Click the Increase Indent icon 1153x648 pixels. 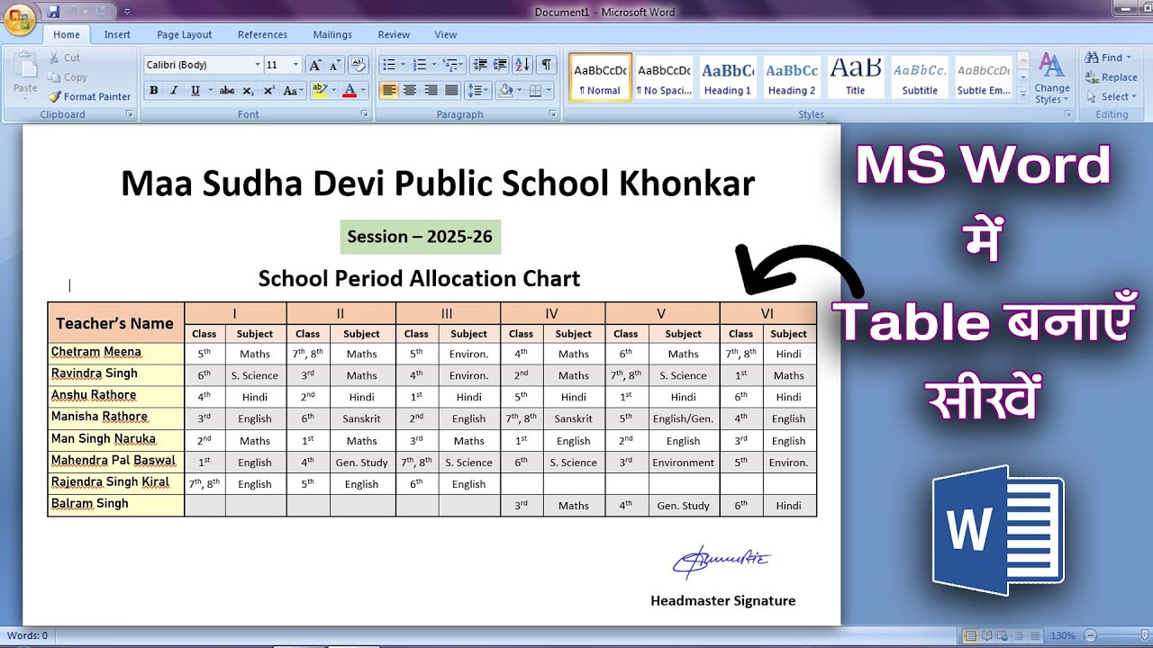tap(500, 65)
